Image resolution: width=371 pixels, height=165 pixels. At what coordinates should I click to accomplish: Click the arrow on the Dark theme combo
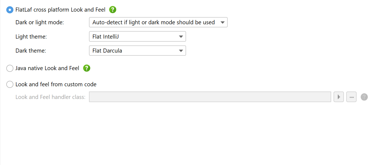pyautogui.click(x=181, y=51)
